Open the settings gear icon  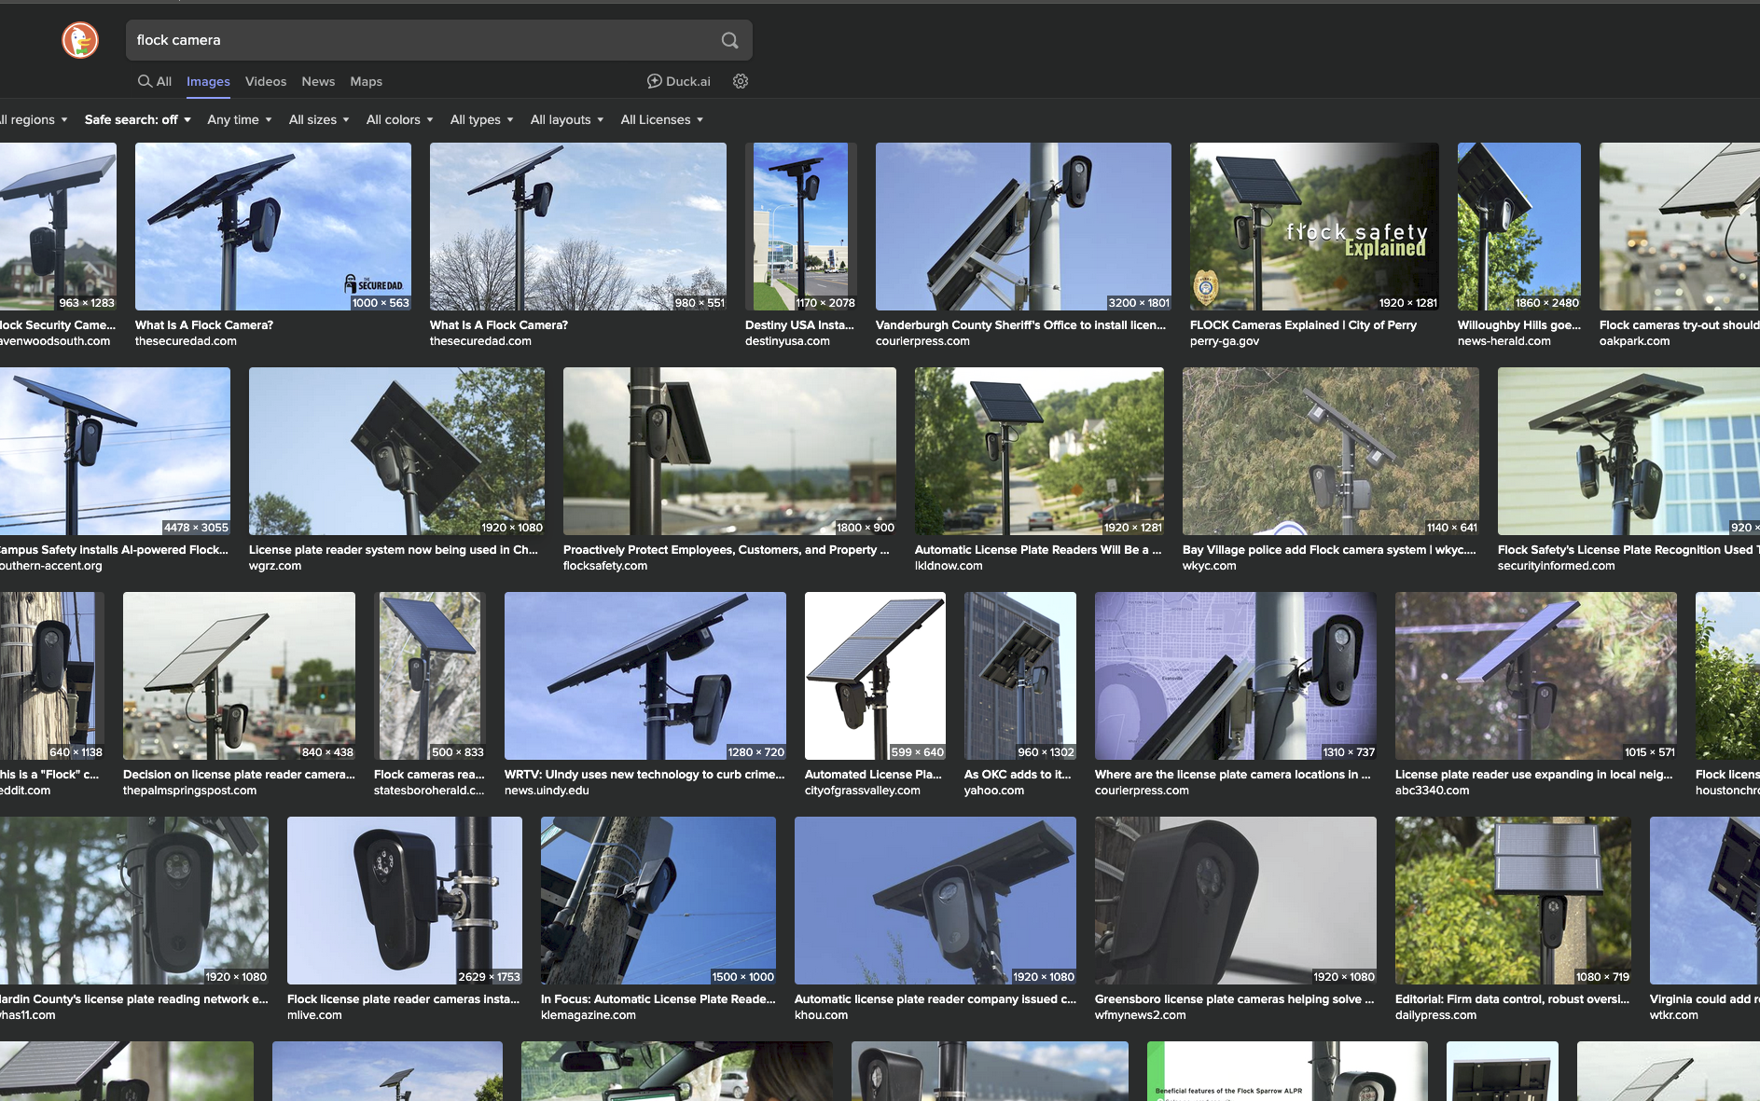pyautogui.click(x=741, y=81)
